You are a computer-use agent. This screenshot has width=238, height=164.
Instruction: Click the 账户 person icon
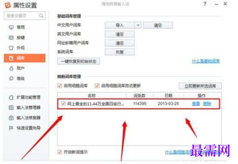click(x=11, y=68)
